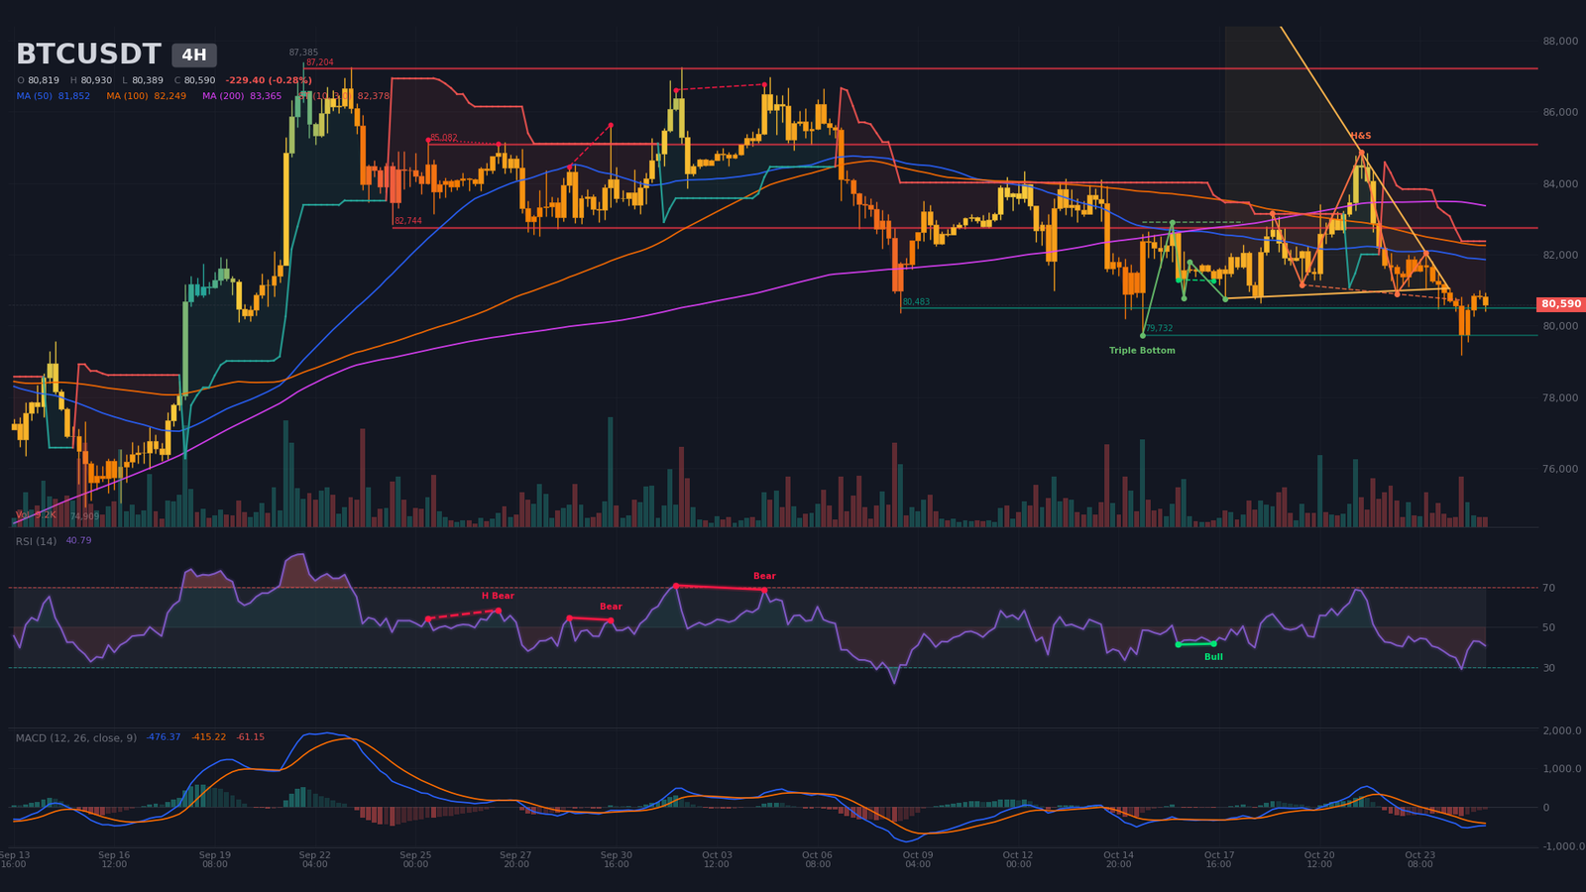Click the 82,744 level label

407,221
